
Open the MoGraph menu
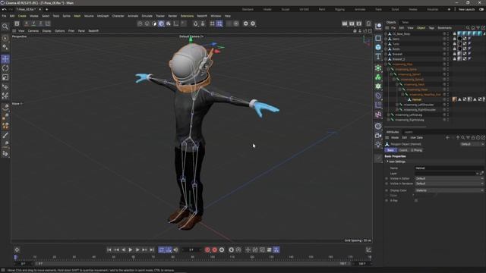103,16
